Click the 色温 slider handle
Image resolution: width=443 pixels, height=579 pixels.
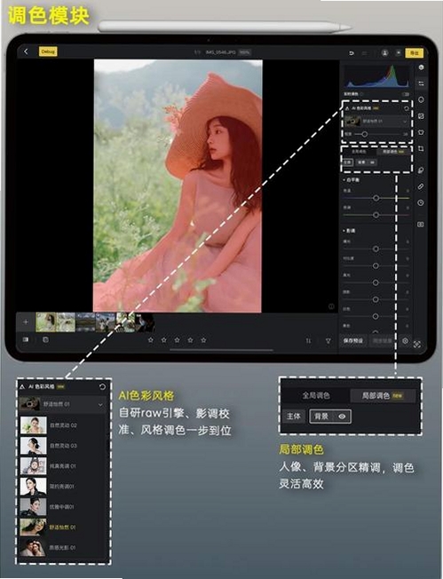point(376,198)
